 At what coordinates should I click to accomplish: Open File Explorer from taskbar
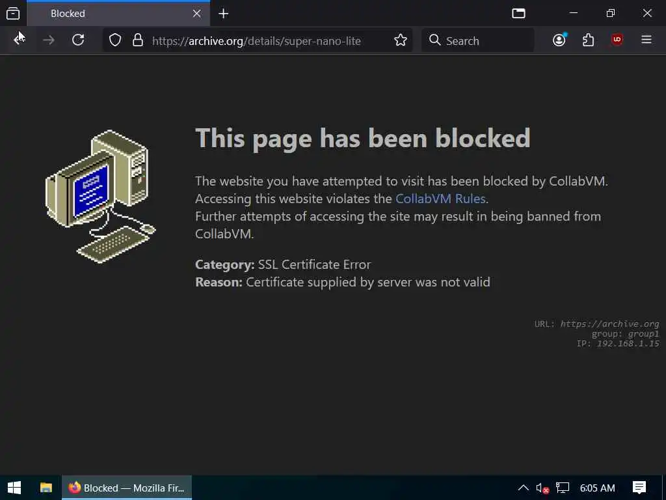pos(46,488)
